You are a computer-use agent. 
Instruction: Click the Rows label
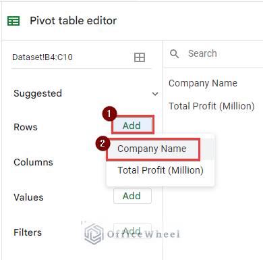[26, 127]
